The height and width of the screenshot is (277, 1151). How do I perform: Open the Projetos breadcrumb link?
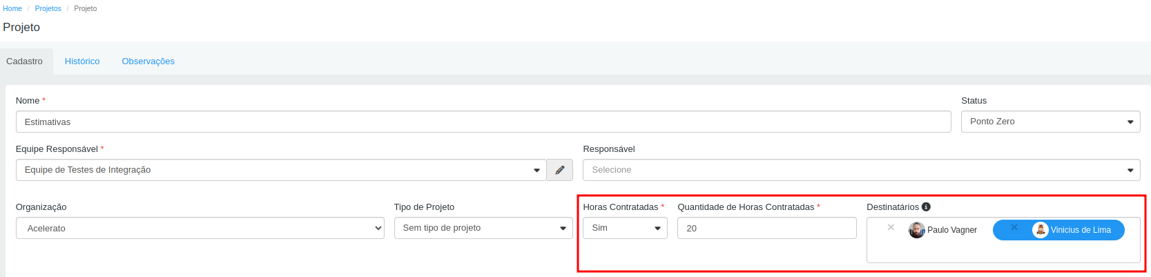(48, 8)
